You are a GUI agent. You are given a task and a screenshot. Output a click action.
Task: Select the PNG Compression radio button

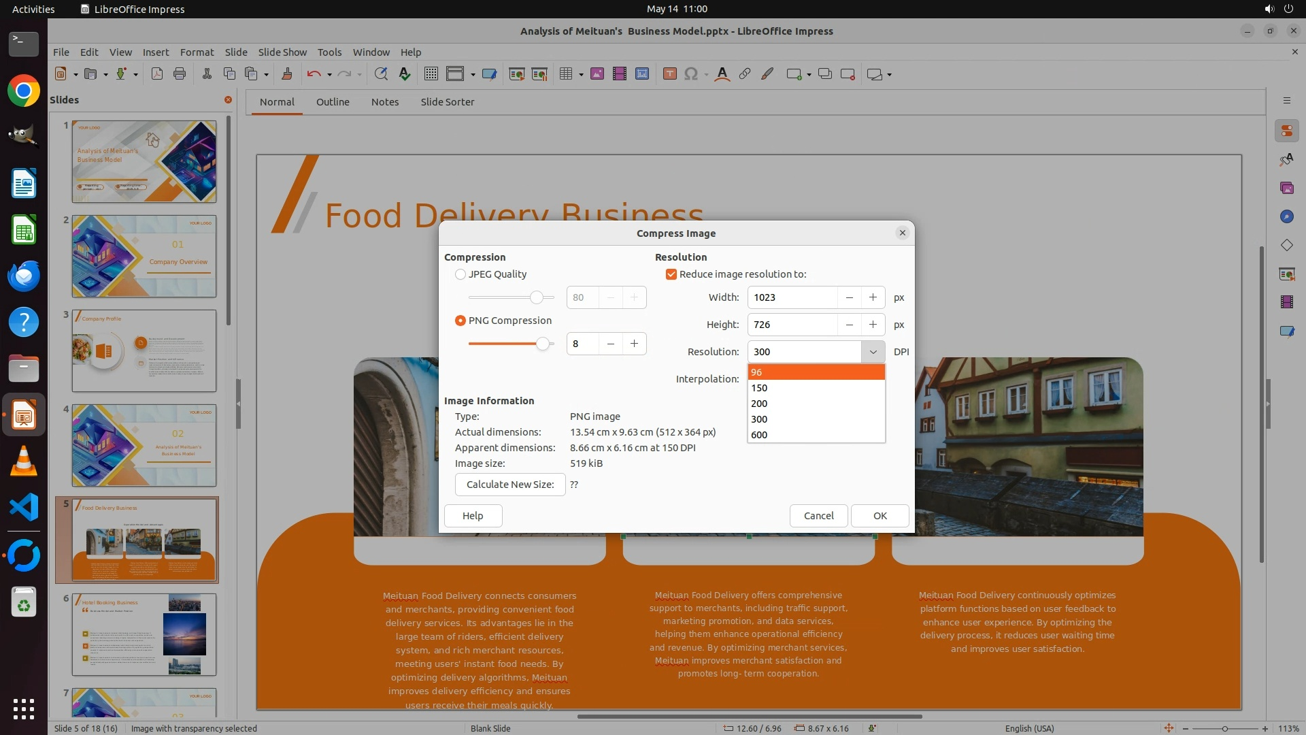click(461, 321)
